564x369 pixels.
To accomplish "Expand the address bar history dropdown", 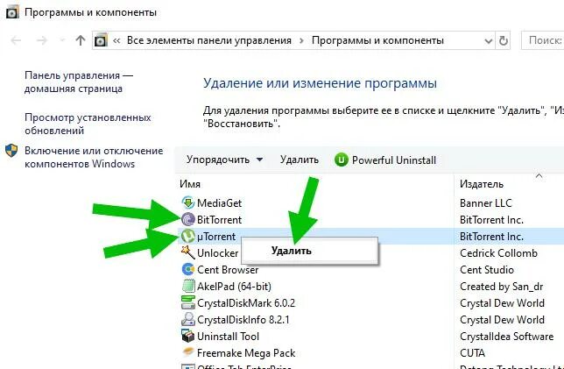I will (488, 41).
